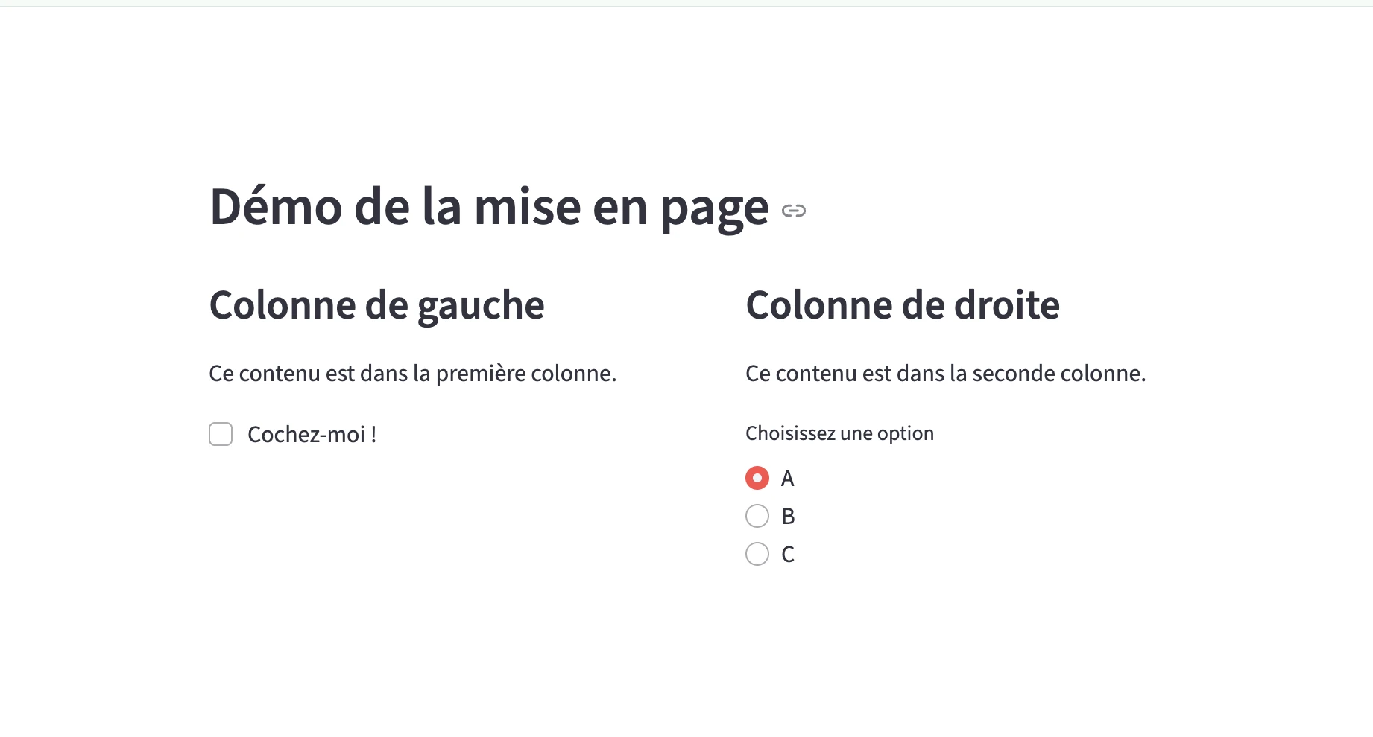Click the word "première" in left paragraph

[x=480, y=374]
